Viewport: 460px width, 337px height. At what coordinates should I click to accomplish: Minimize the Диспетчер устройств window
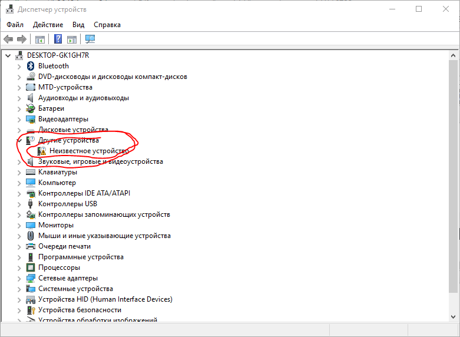(x=392, y=9)
